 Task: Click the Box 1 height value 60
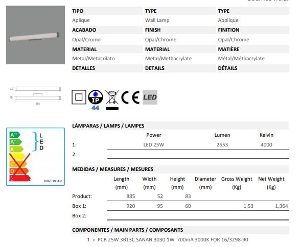(x=188, y=206)
